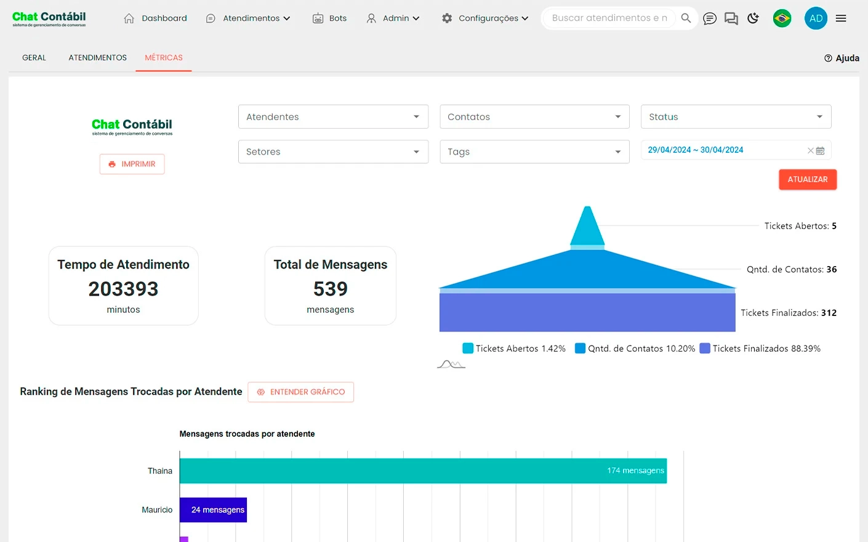Click the Bots robot icon
868x542 pixels.
click(318, 18)
